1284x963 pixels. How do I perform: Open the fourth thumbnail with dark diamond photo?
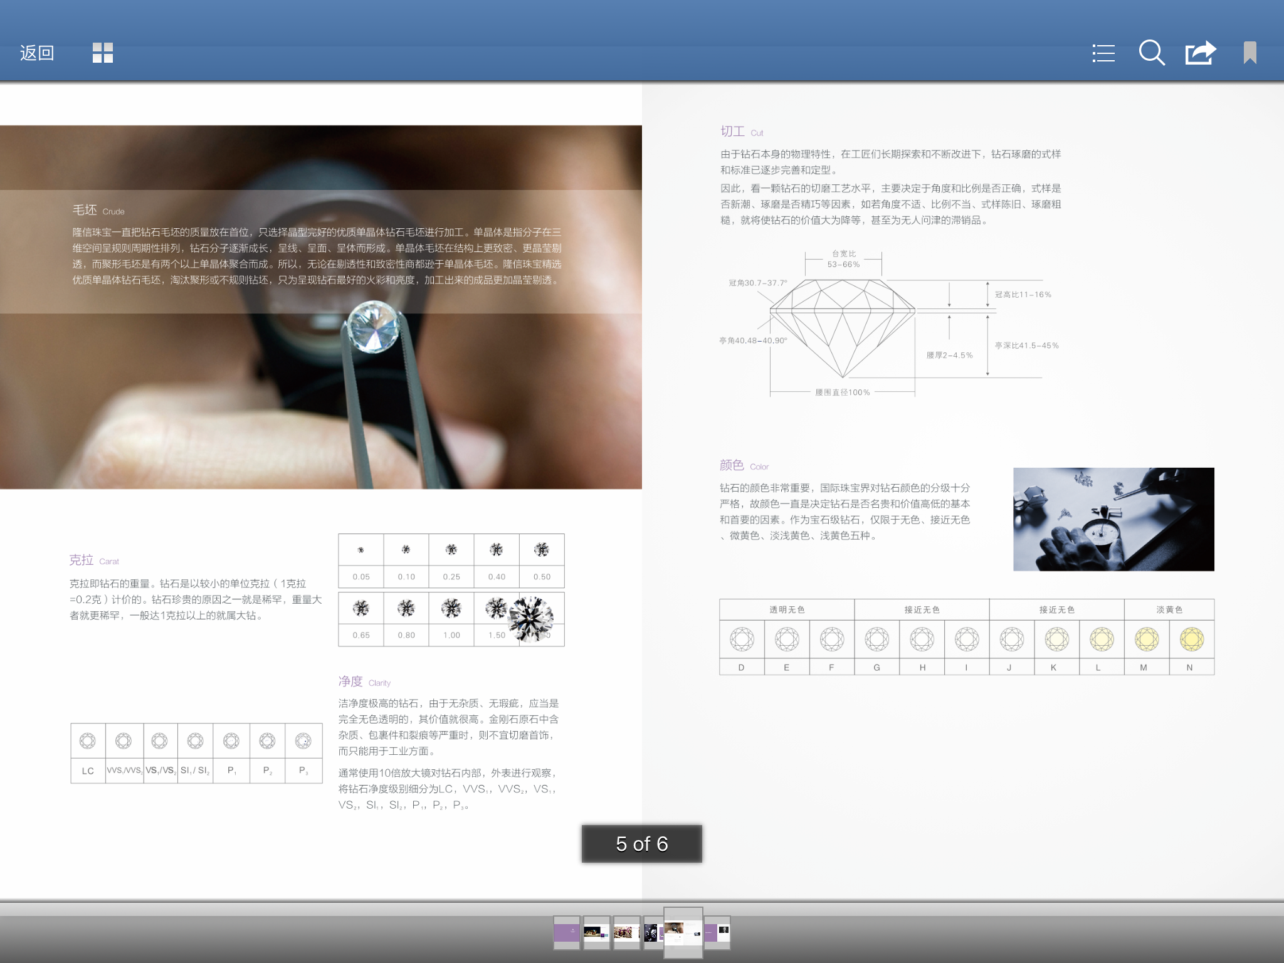[653, 932]
